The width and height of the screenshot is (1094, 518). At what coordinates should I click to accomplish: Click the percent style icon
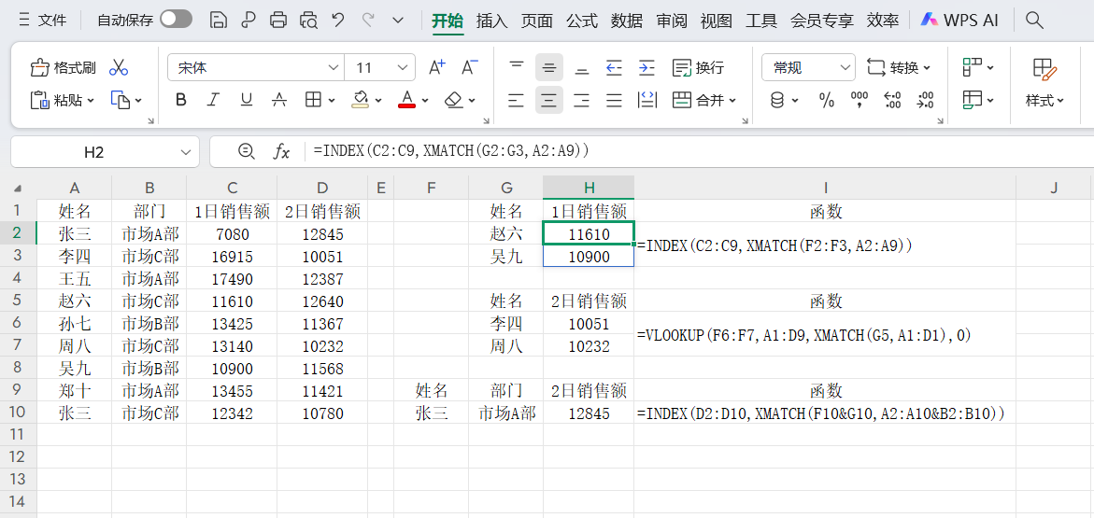tap(826, 100)
